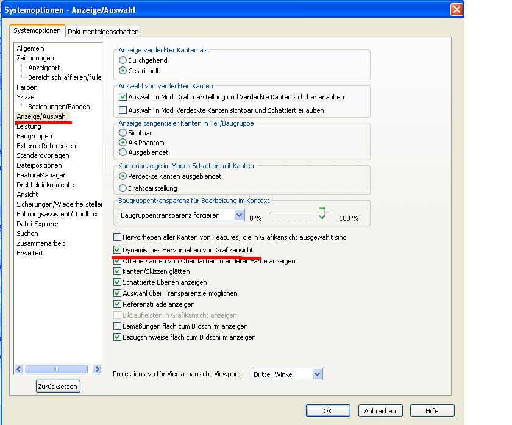
Task: Switch to the Dokumenteigenschaften tab
Action: click(103, 32)
